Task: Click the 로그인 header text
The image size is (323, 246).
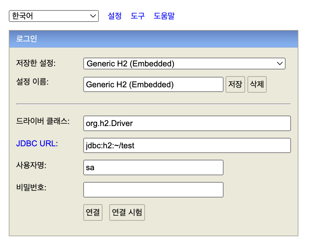Action: (x=27, y=39)
